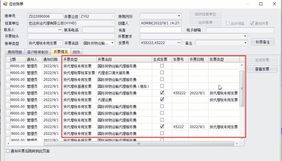
Task: Click the 传真 input field
Action: tap(160, 30)
